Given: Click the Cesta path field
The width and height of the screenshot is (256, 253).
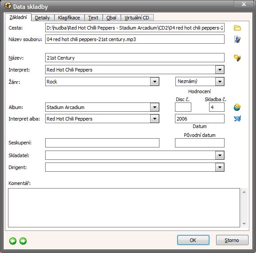Looking at the screenshot, I should (x=135, y=28).
